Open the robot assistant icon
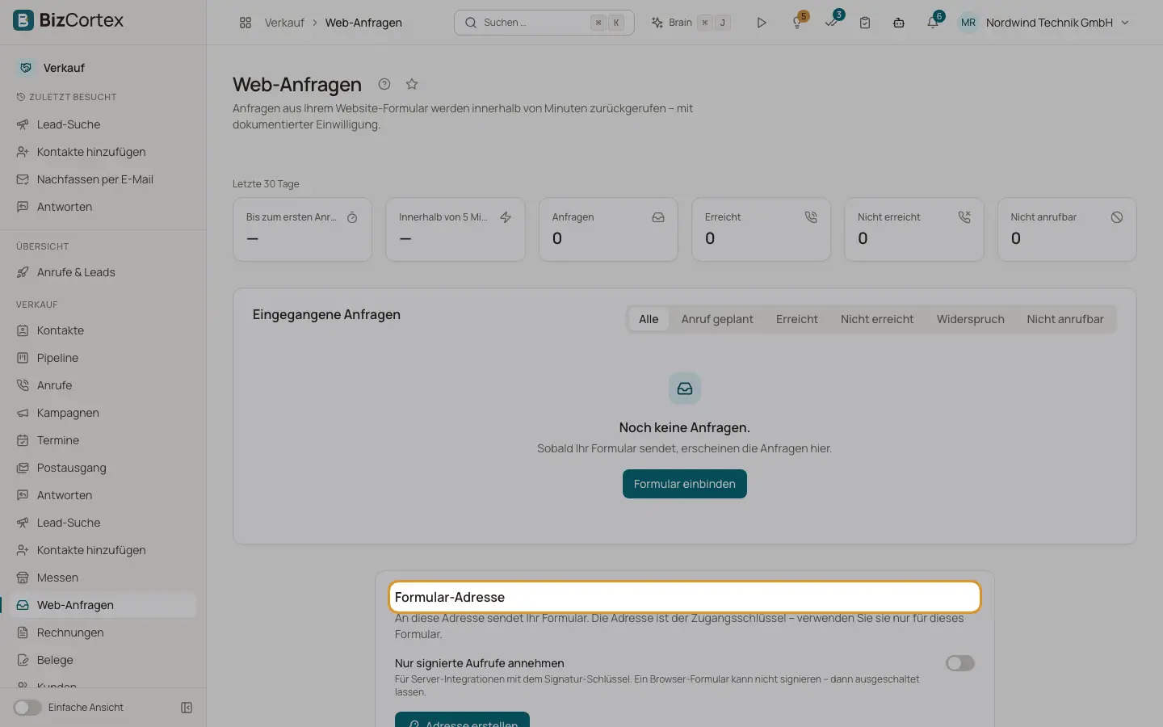The width and height of the screenshot is (1163, 727). (x=899, y=23)
